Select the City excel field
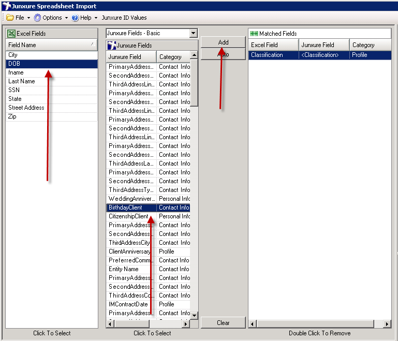Viewport: 398px width, 341px height. (x=52, y=55)
